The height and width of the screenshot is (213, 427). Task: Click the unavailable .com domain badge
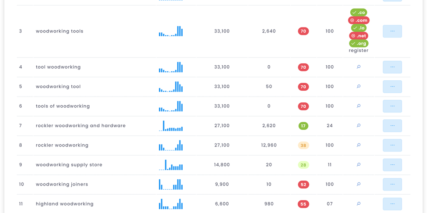(x=359, y=20)
